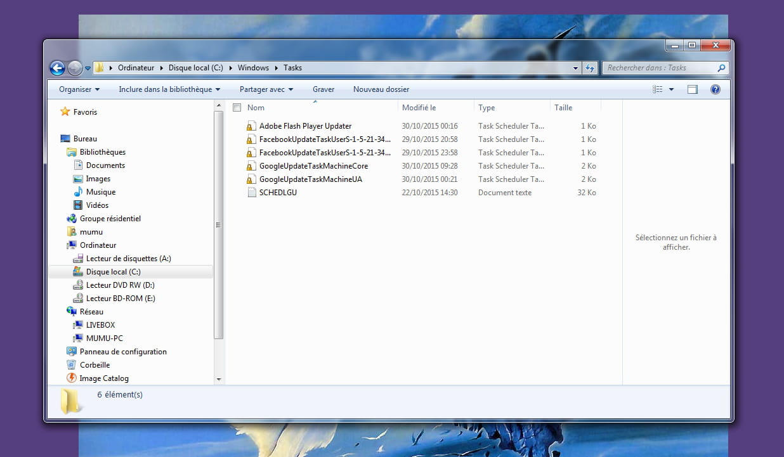This screenshot has height=457, width=784.
Task: Open the Organiser menu
Action: coord(79,89)
